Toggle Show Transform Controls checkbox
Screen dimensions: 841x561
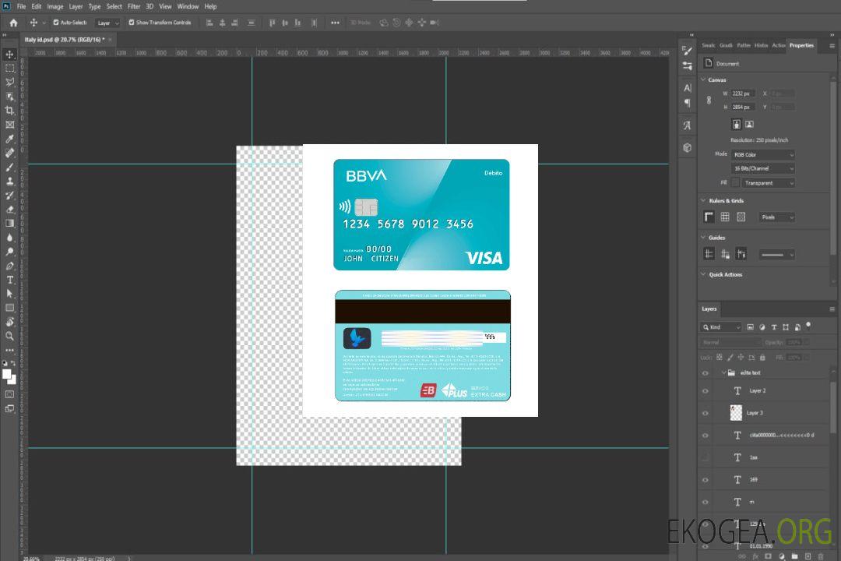pos(132,23)
